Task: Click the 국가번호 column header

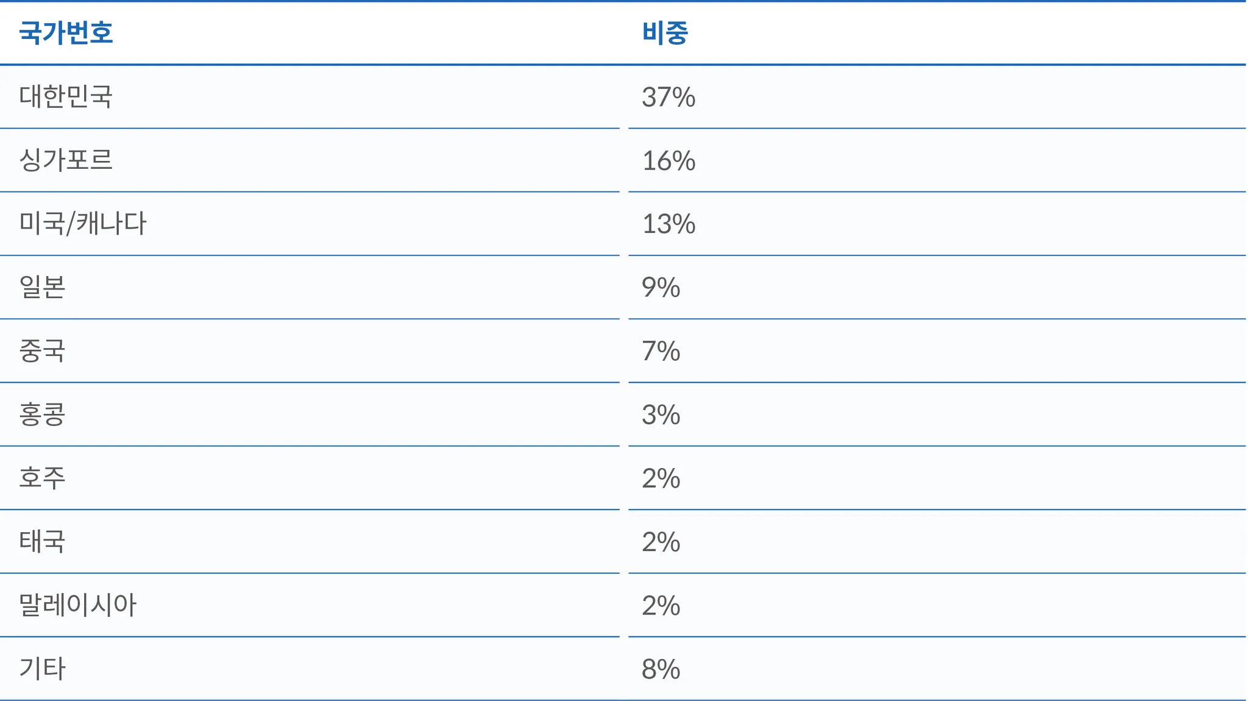Action: tap(66, 33)
